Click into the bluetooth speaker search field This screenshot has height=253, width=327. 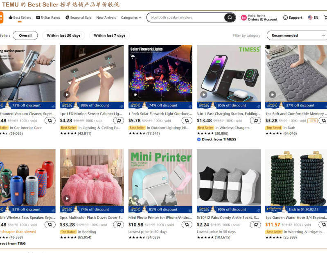tap(186, 18)
